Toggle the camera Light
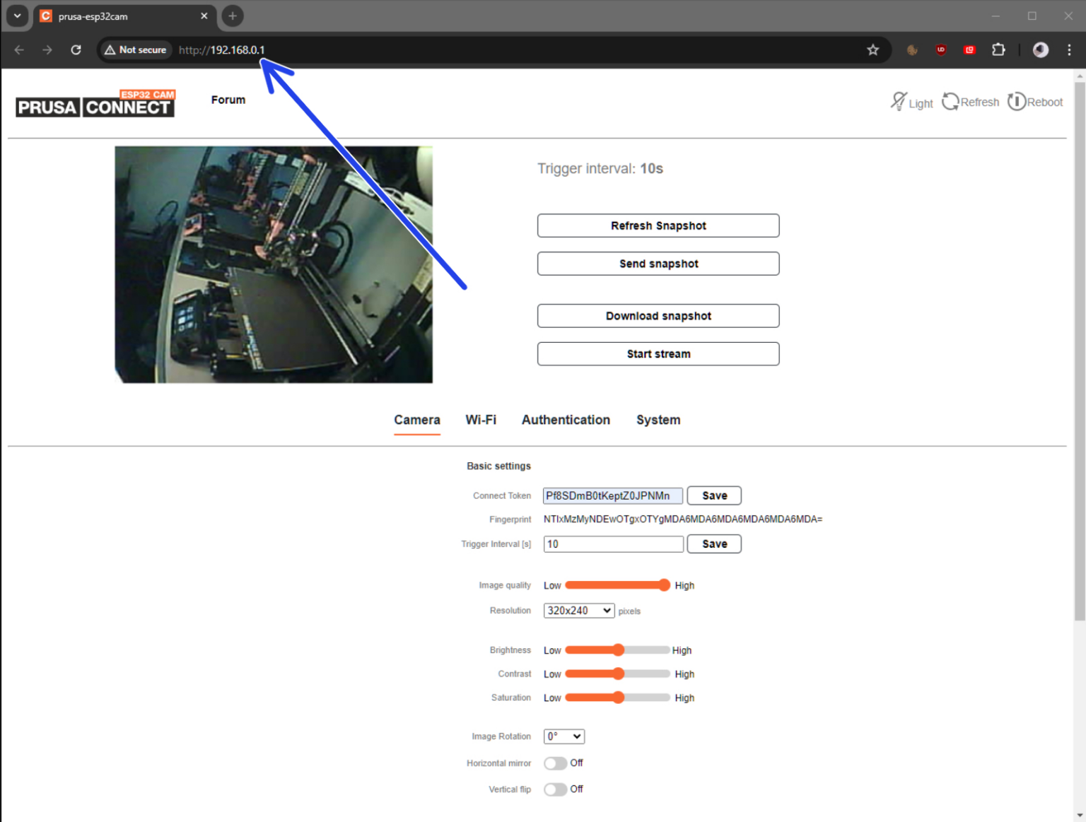This screenshot has width=1086, height=822. point(911,102)
